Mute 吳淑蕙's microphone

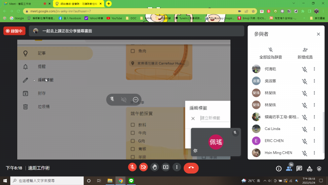[x=305, y=81]
